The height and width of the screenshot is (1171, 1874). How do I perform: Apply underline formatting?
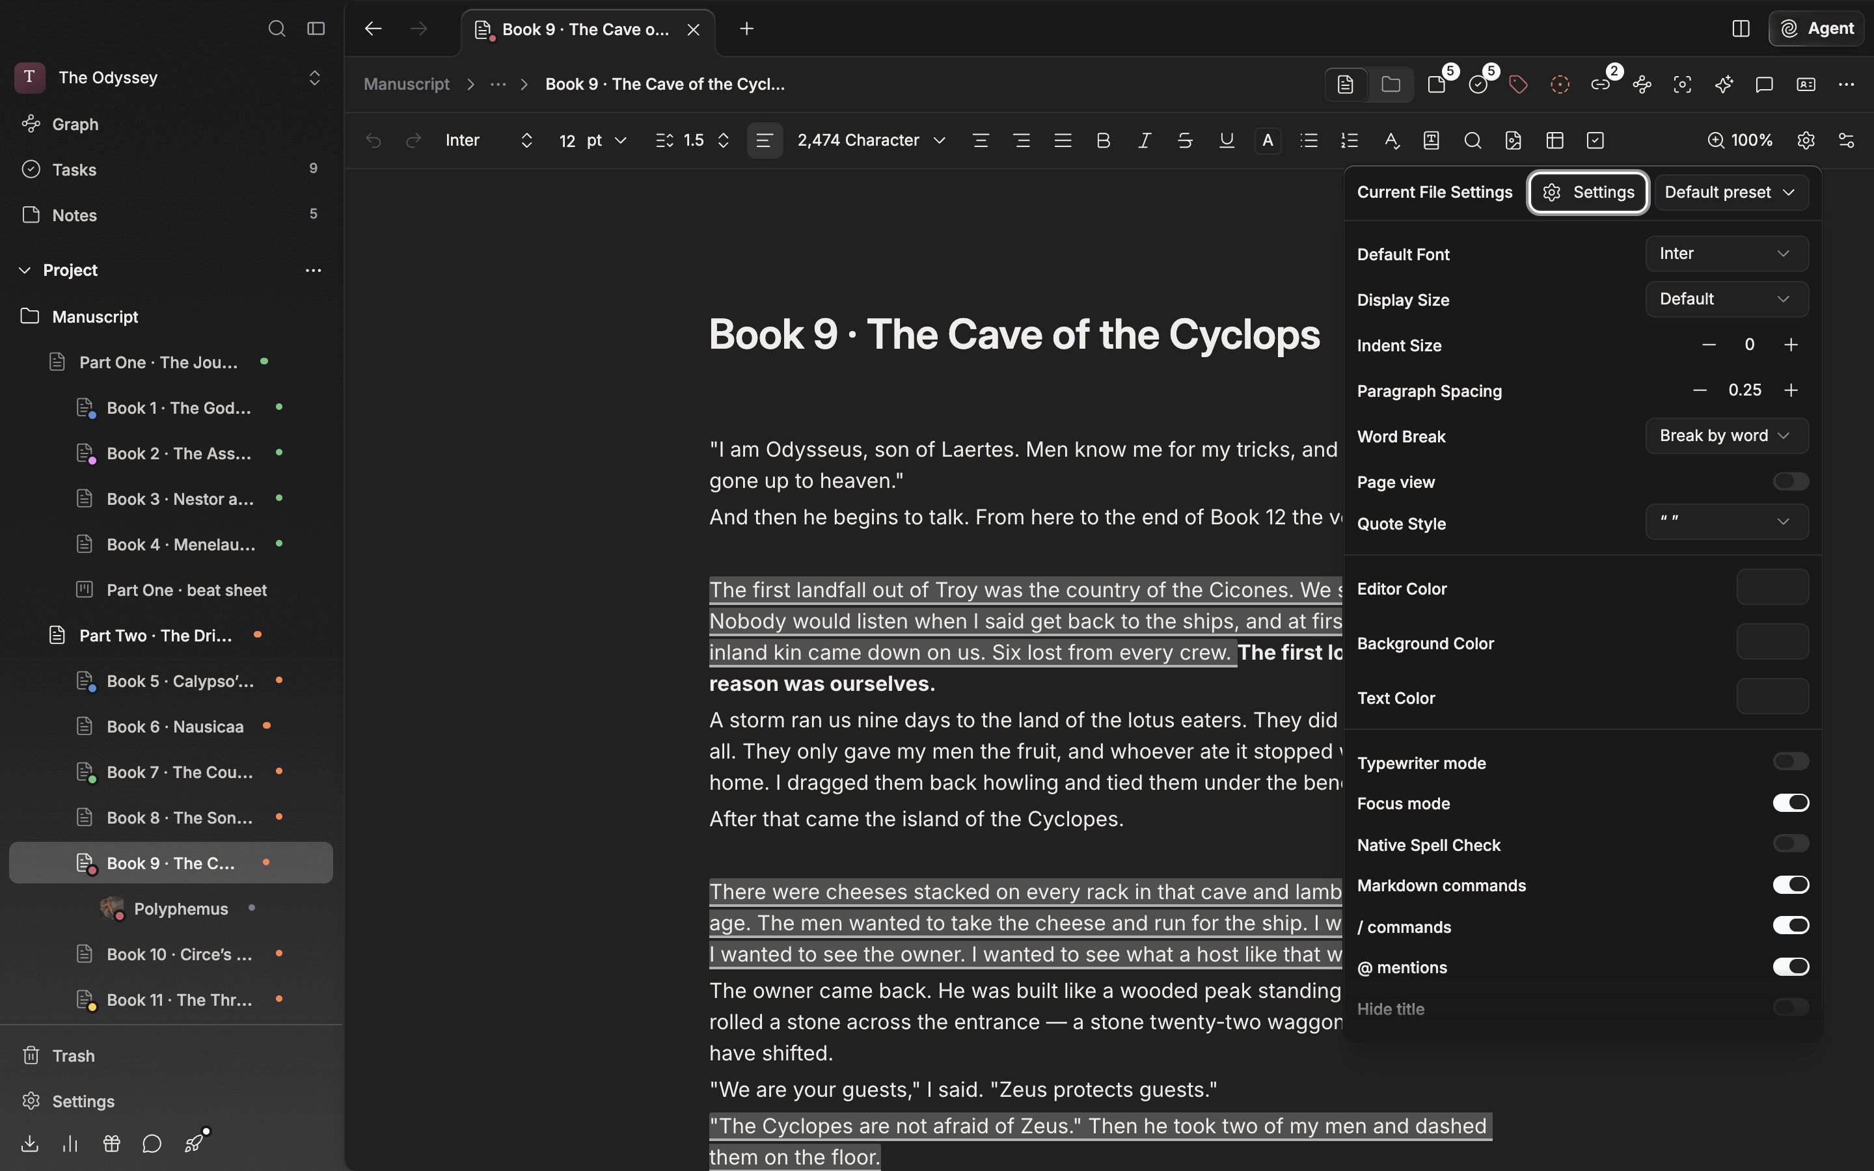1227,140
